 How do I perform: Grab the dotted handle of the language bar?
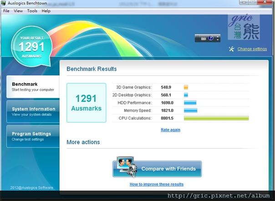coord(197,38)
